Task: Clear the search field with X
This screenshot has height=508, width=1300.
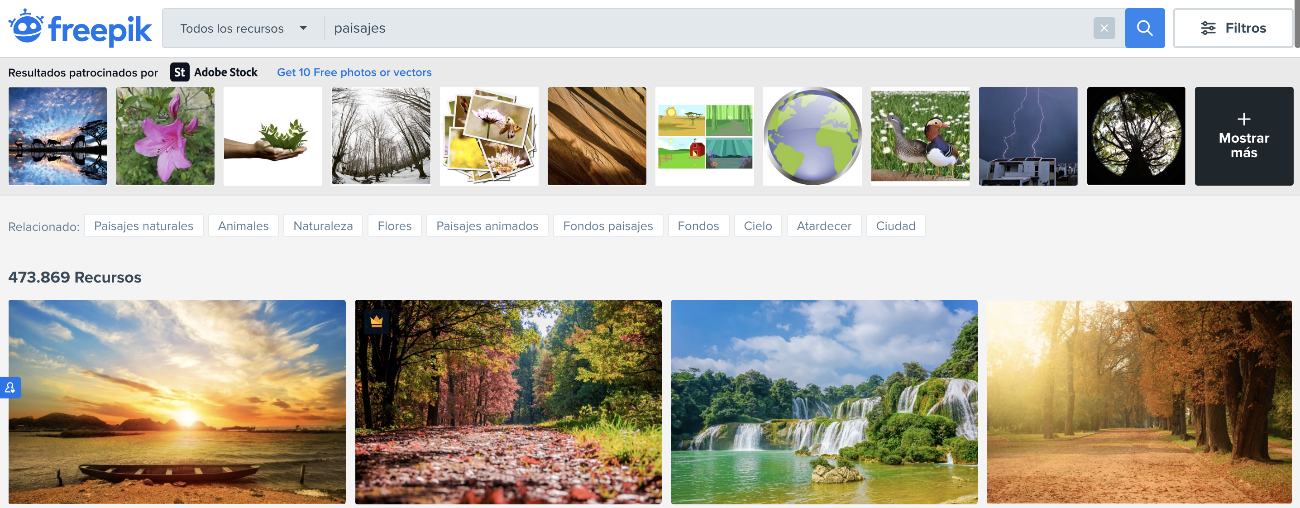Action: (x=1104, y=28)
